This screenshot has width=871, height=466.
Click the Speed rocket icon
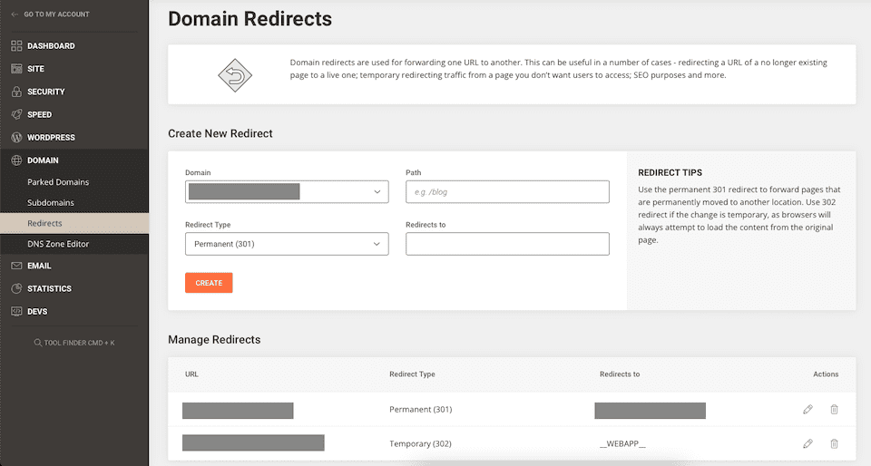[16, 115]
